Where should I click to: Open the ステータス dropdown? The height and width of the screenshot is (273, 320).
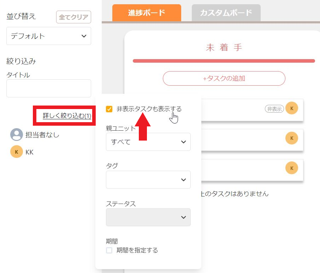click(x=148, y=217)
